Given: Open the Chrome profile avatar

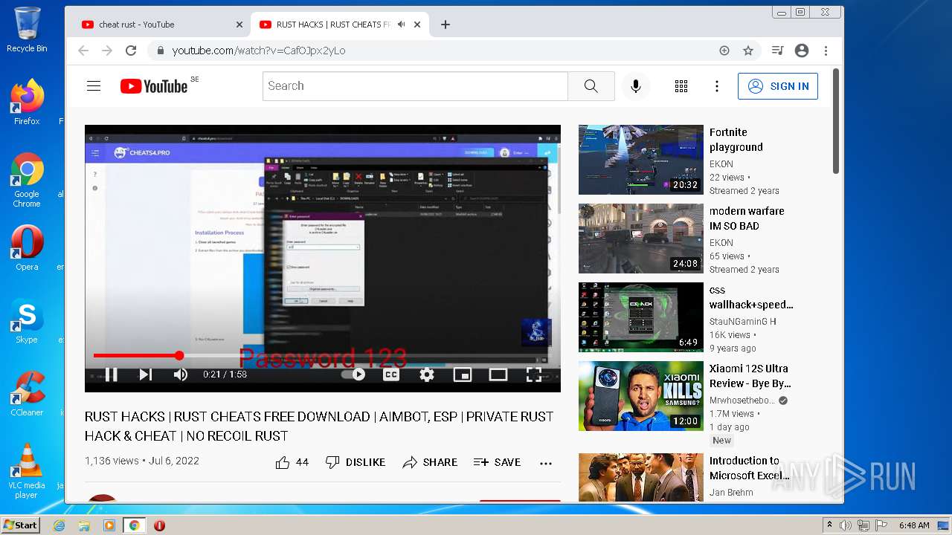Looking at the screenshot, I should (802, 51).
